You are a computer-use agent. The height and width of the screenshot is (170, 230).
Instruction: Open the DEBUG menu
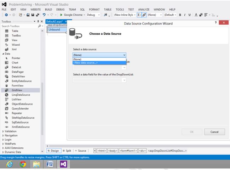click(x=60, y=10)
